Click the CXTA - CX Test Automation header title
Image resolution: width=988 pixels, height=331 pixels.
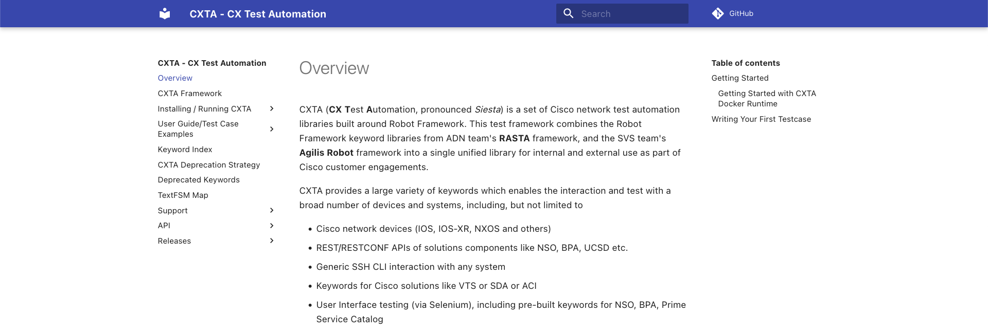click(258, 14)
